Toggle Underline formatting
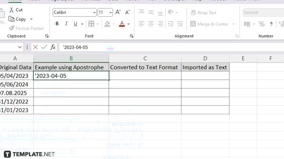284x159 pixels. 75,24
